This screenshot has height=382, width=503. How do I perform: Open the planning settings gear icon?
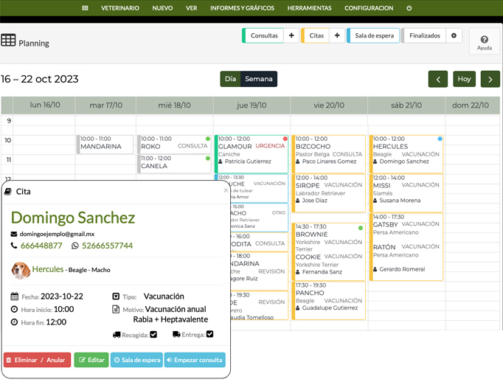pos(454,35)
